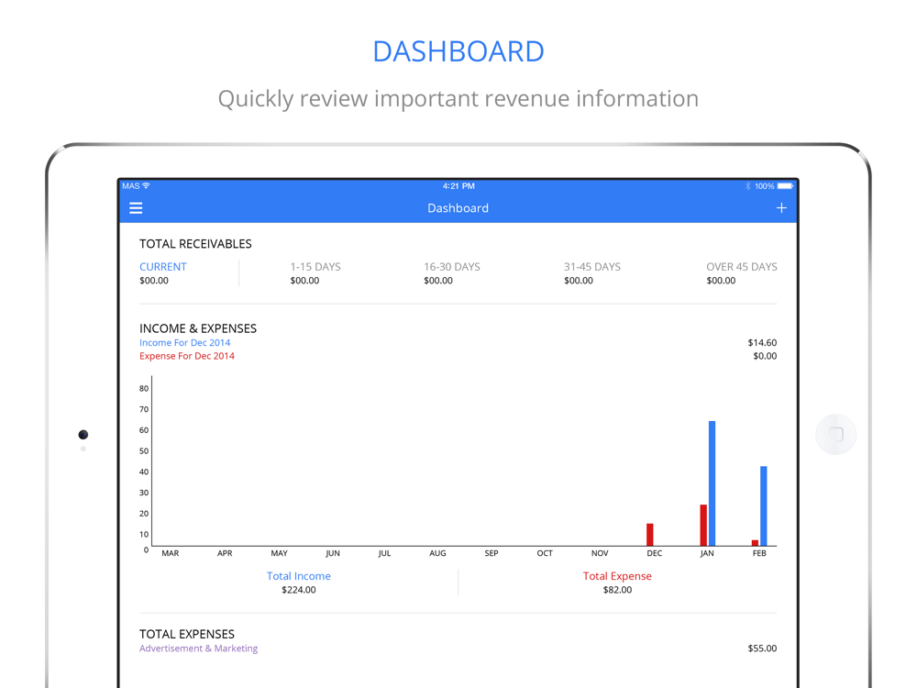Tap the DEC month axis label
Viewport: 917px width, 688px height.
pos(655,553)
